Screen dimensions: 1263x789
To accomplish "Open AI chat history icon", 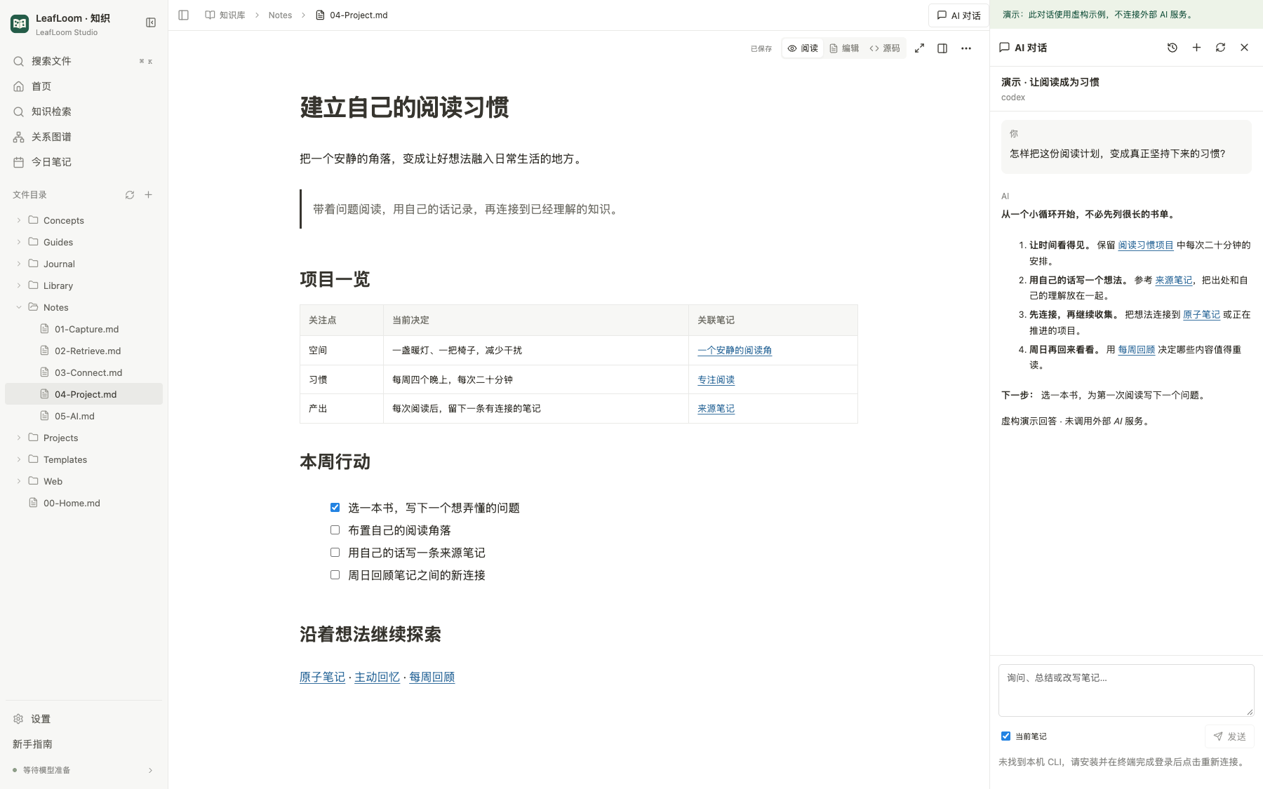I will 1172,48.
